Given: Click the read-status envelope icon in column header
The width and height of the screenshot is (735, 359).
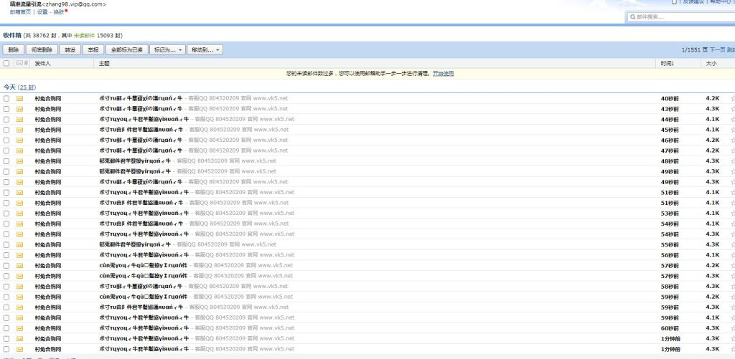Looking at the screenshot, I should (x=20, y=64).
